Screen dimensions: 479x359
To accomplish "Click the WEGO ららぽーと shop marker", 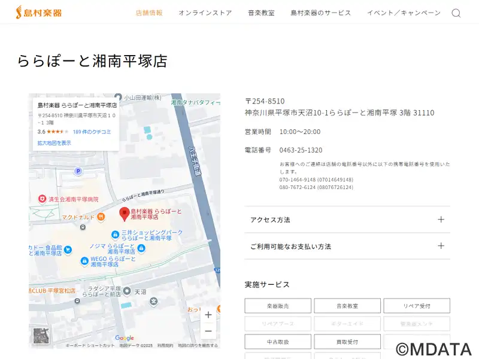I will tap(84, 261).
